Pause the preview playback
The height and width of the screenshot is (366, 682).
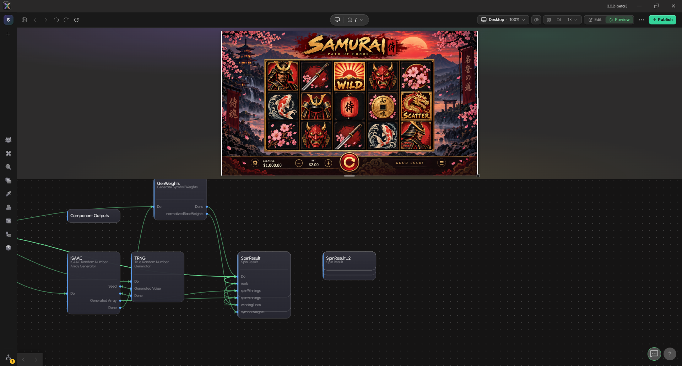click(549, 20)
